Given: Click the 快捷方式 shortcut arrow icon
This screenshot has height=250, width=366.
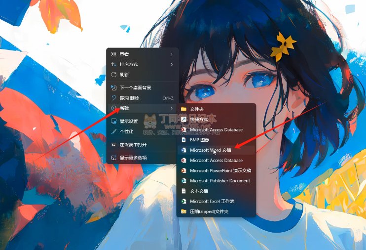Looking at the screenshot, I should pyautogui.click(x=183, y=119).
